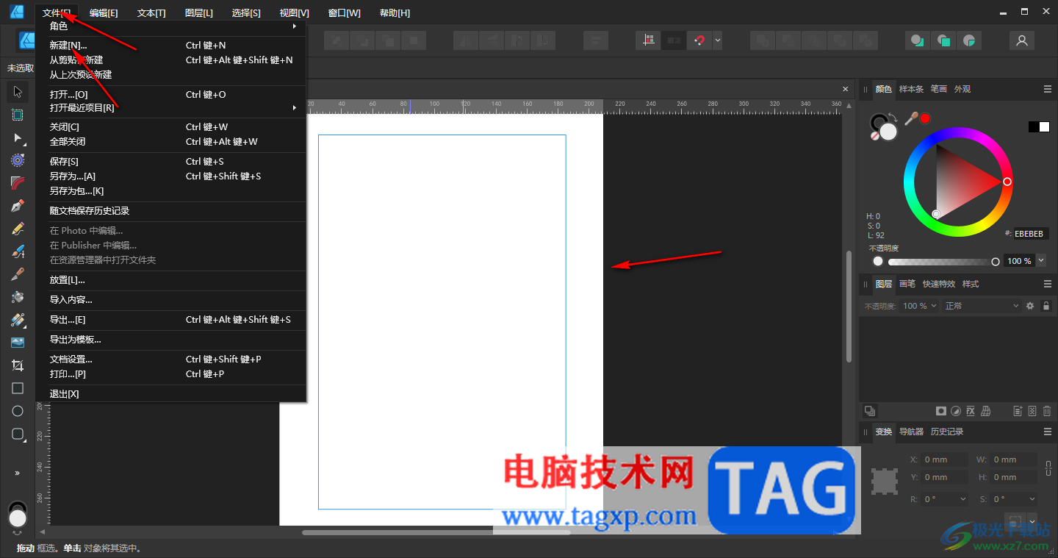Select the Rounded Rectangle tool
The image size is (1058, 558).
(x=18, y=434)
